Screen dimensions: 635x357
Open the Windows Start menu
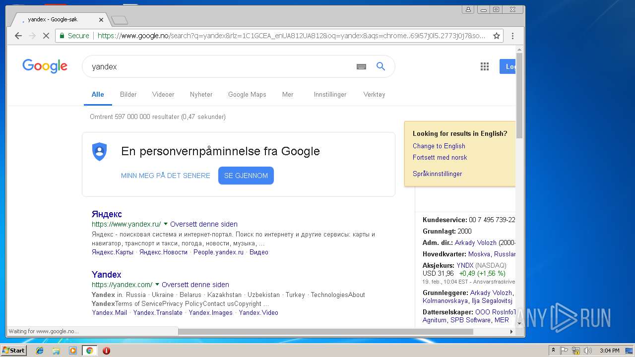point(13,351)
